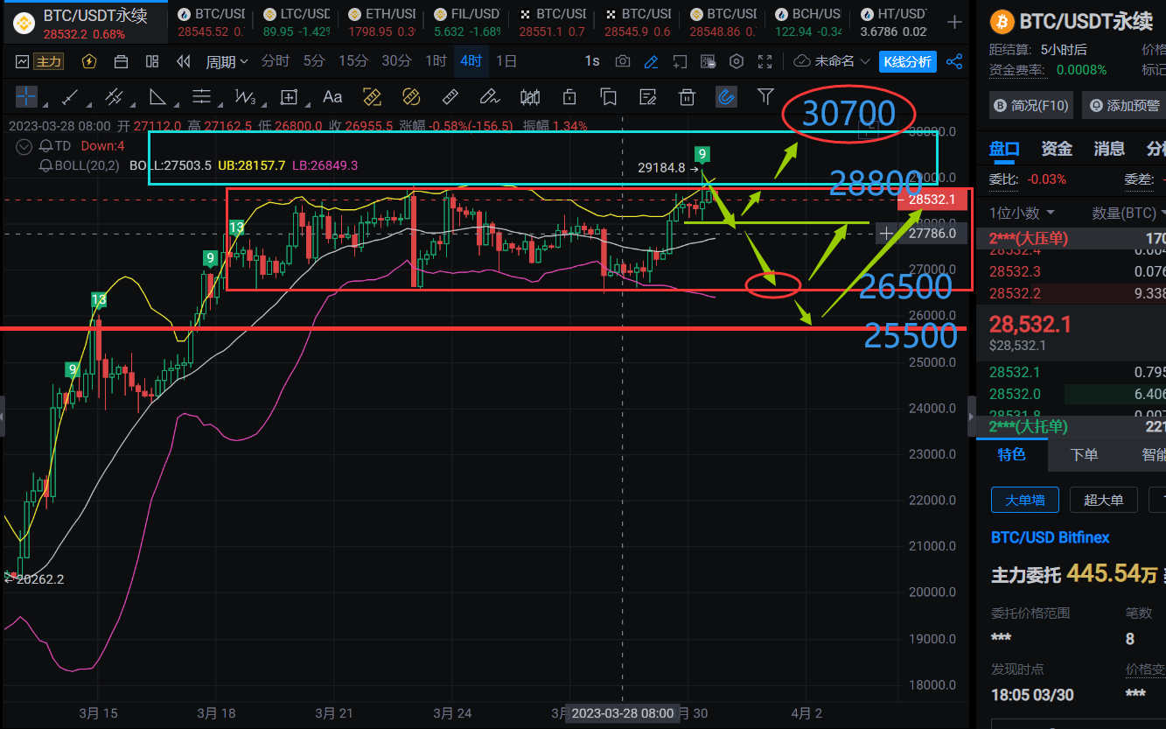
Task: Choose the Aa text annotation tool
Action: 332,97
